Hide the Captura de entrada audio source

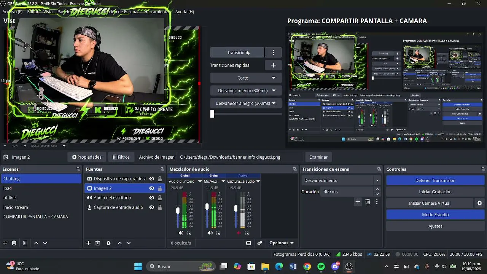coord(151,207)
